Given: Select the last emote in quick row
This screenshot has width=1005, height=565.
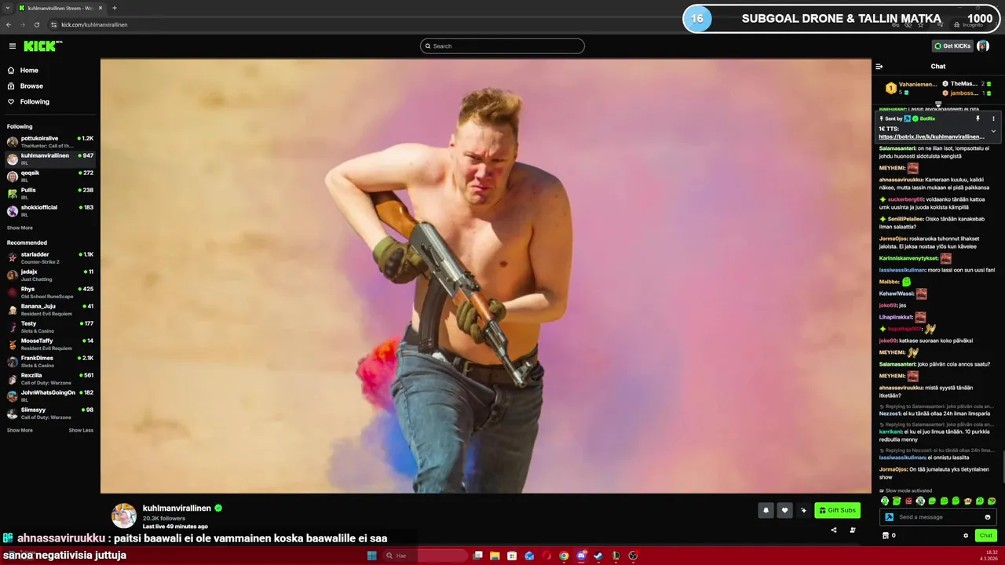Looking at the screenshot, I should click(992, 501).
